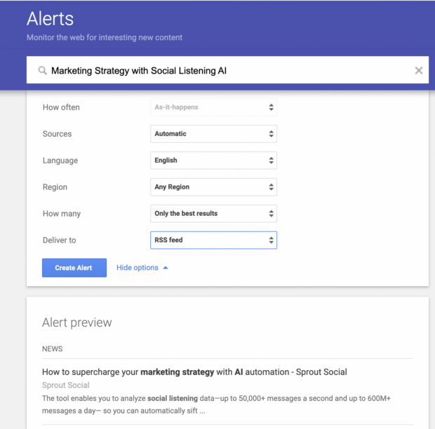Open the Any Region dropdown
Screen dimensions: 435x429
point(213,187)
